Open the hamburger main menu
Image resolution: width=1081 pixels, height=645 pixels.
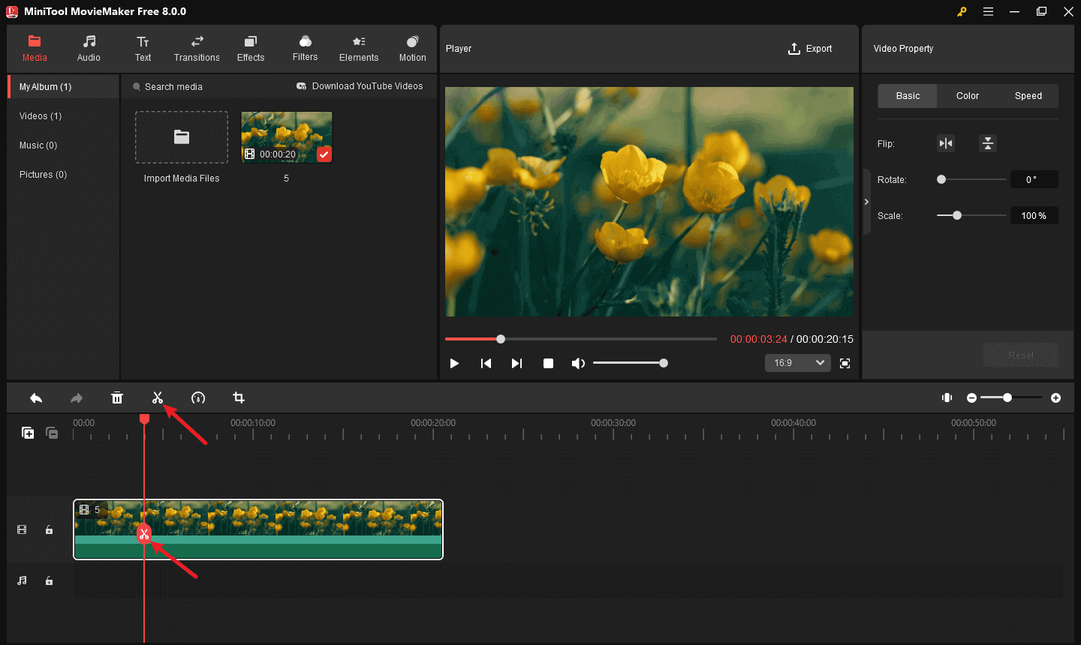(x=989, y=12)
